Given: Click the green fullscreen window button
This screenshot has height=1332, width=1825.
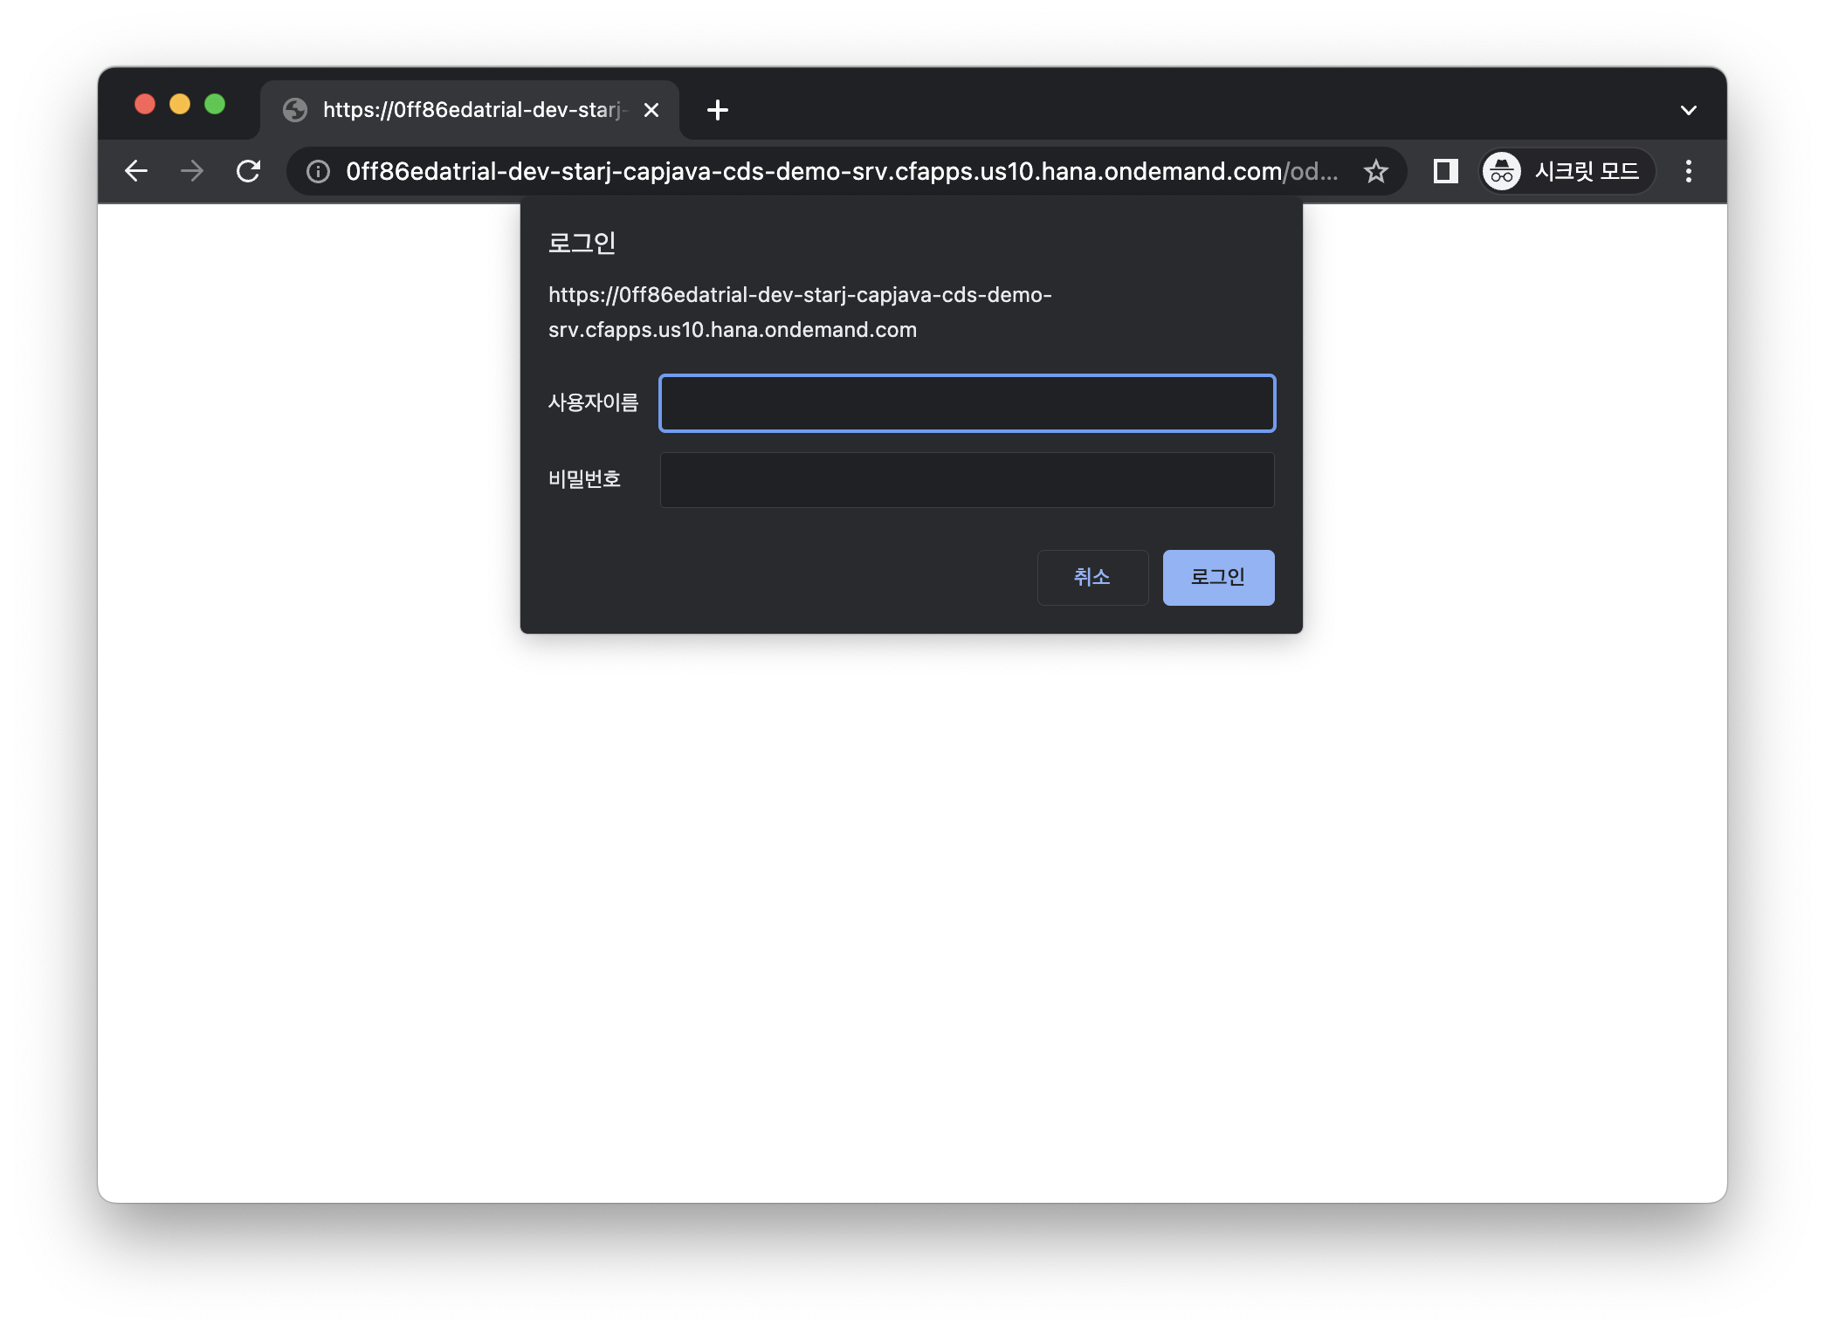Looking at the screenshot, I should tap(215, 105).
